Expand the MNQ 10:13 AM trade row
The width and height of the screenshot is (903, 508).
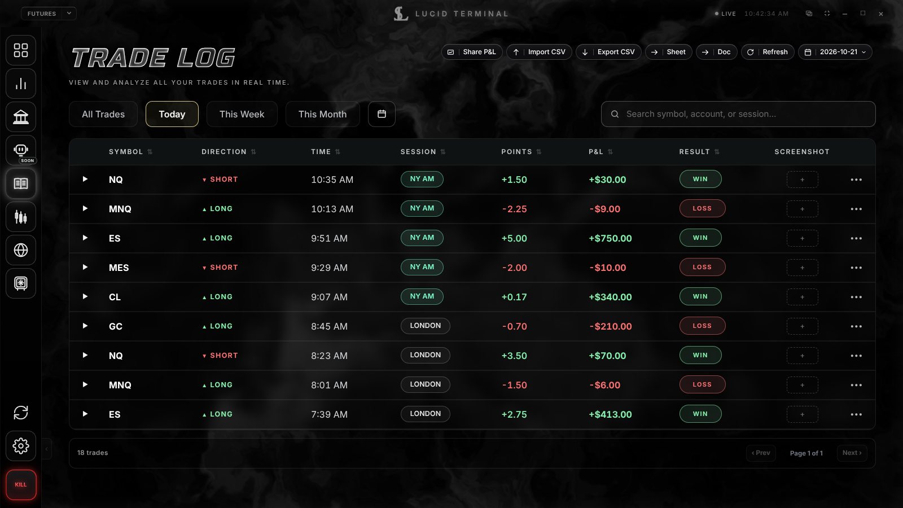[x=85, y=208]
